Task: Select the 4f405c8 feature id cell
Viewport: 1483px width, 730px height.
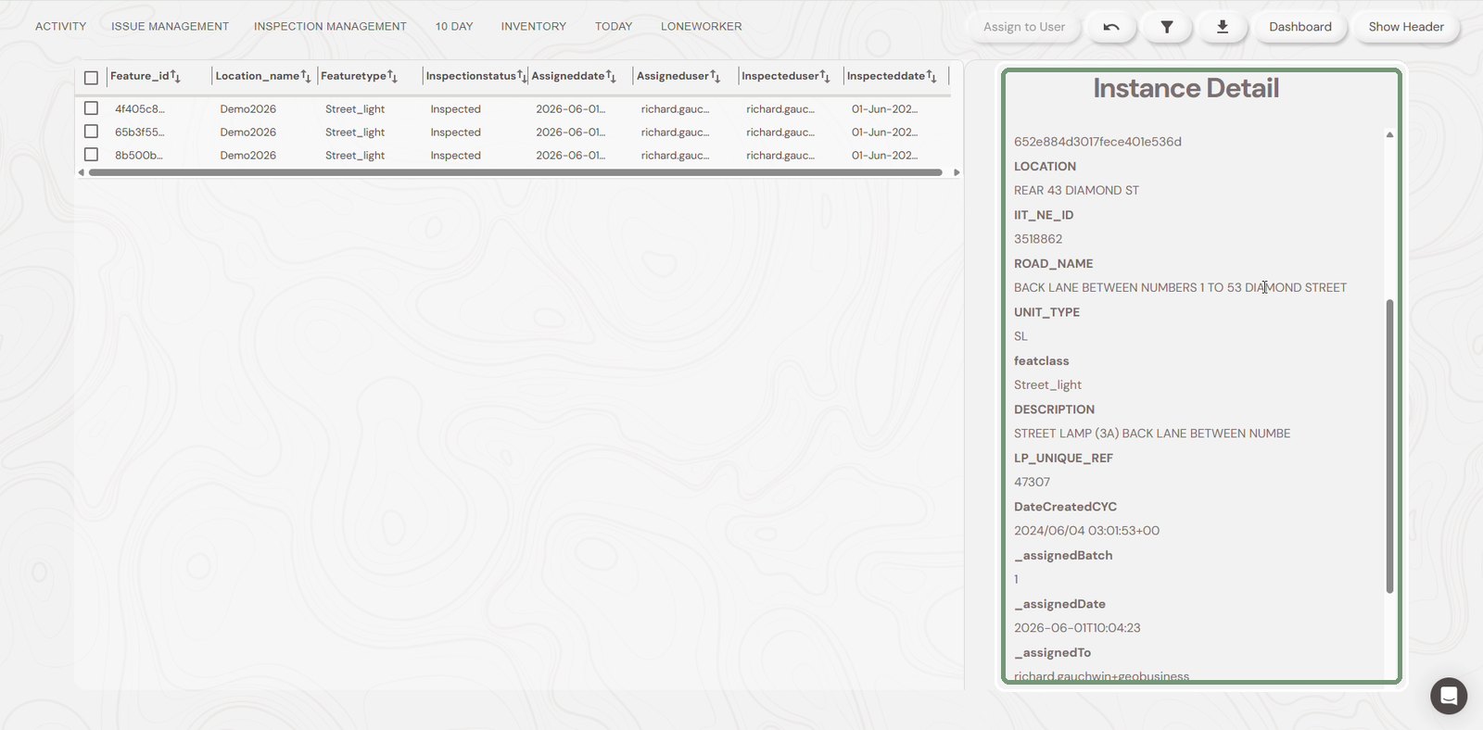Action: tap(140, 109)
